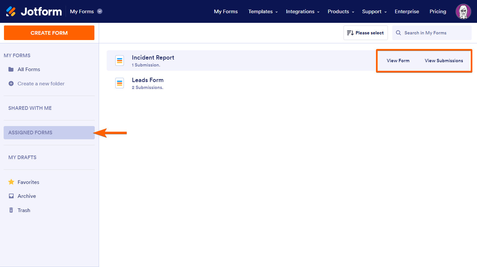Click the MY FORMS sidebar heading
The width and height of the screenshot is (477, 267).
click(17, 56)
